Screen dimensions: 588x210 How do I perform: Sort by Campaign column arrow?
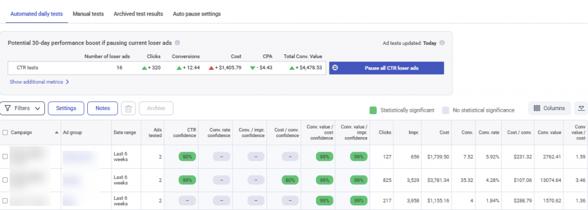coord(57,133)
